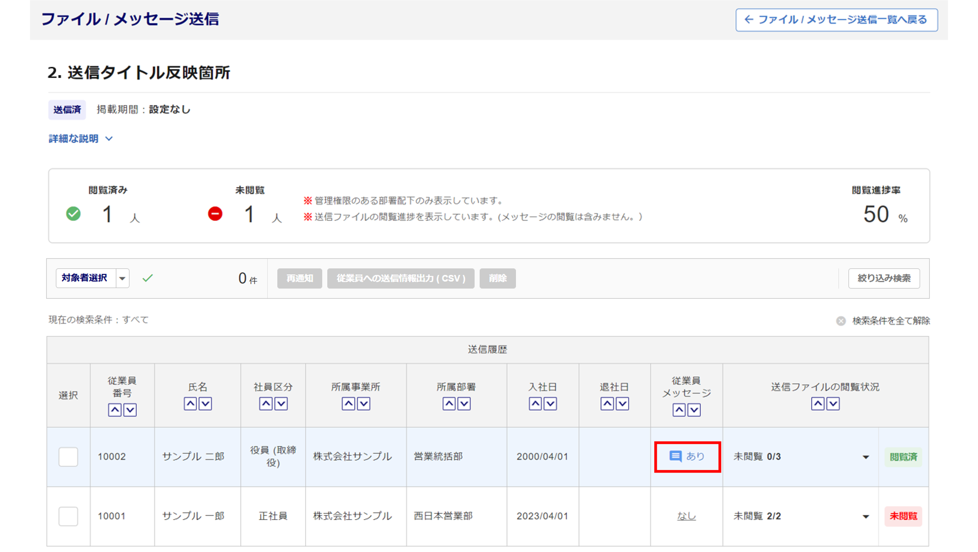Check the box for employee 10001

(68, 516)
